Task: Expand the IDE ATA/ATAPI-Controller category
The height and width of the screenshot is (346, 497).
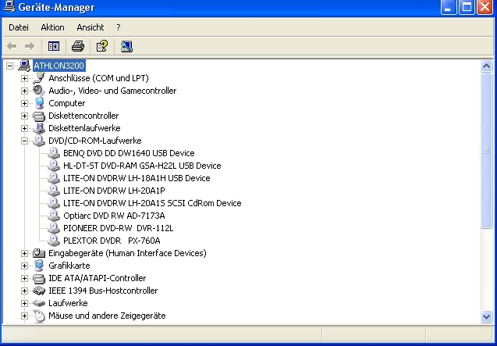Action: pyautogui.click(x=24, y=278)
